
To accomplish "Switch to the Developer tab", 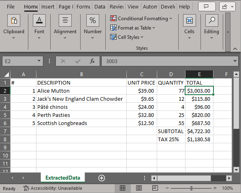I will [x=168, y=6].
